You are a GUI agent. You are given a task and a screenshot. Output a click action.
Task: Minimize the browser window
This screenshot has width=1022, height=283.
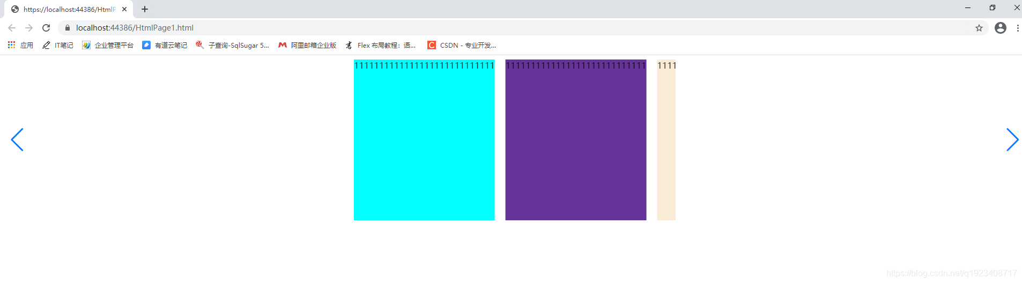(968, 8)
